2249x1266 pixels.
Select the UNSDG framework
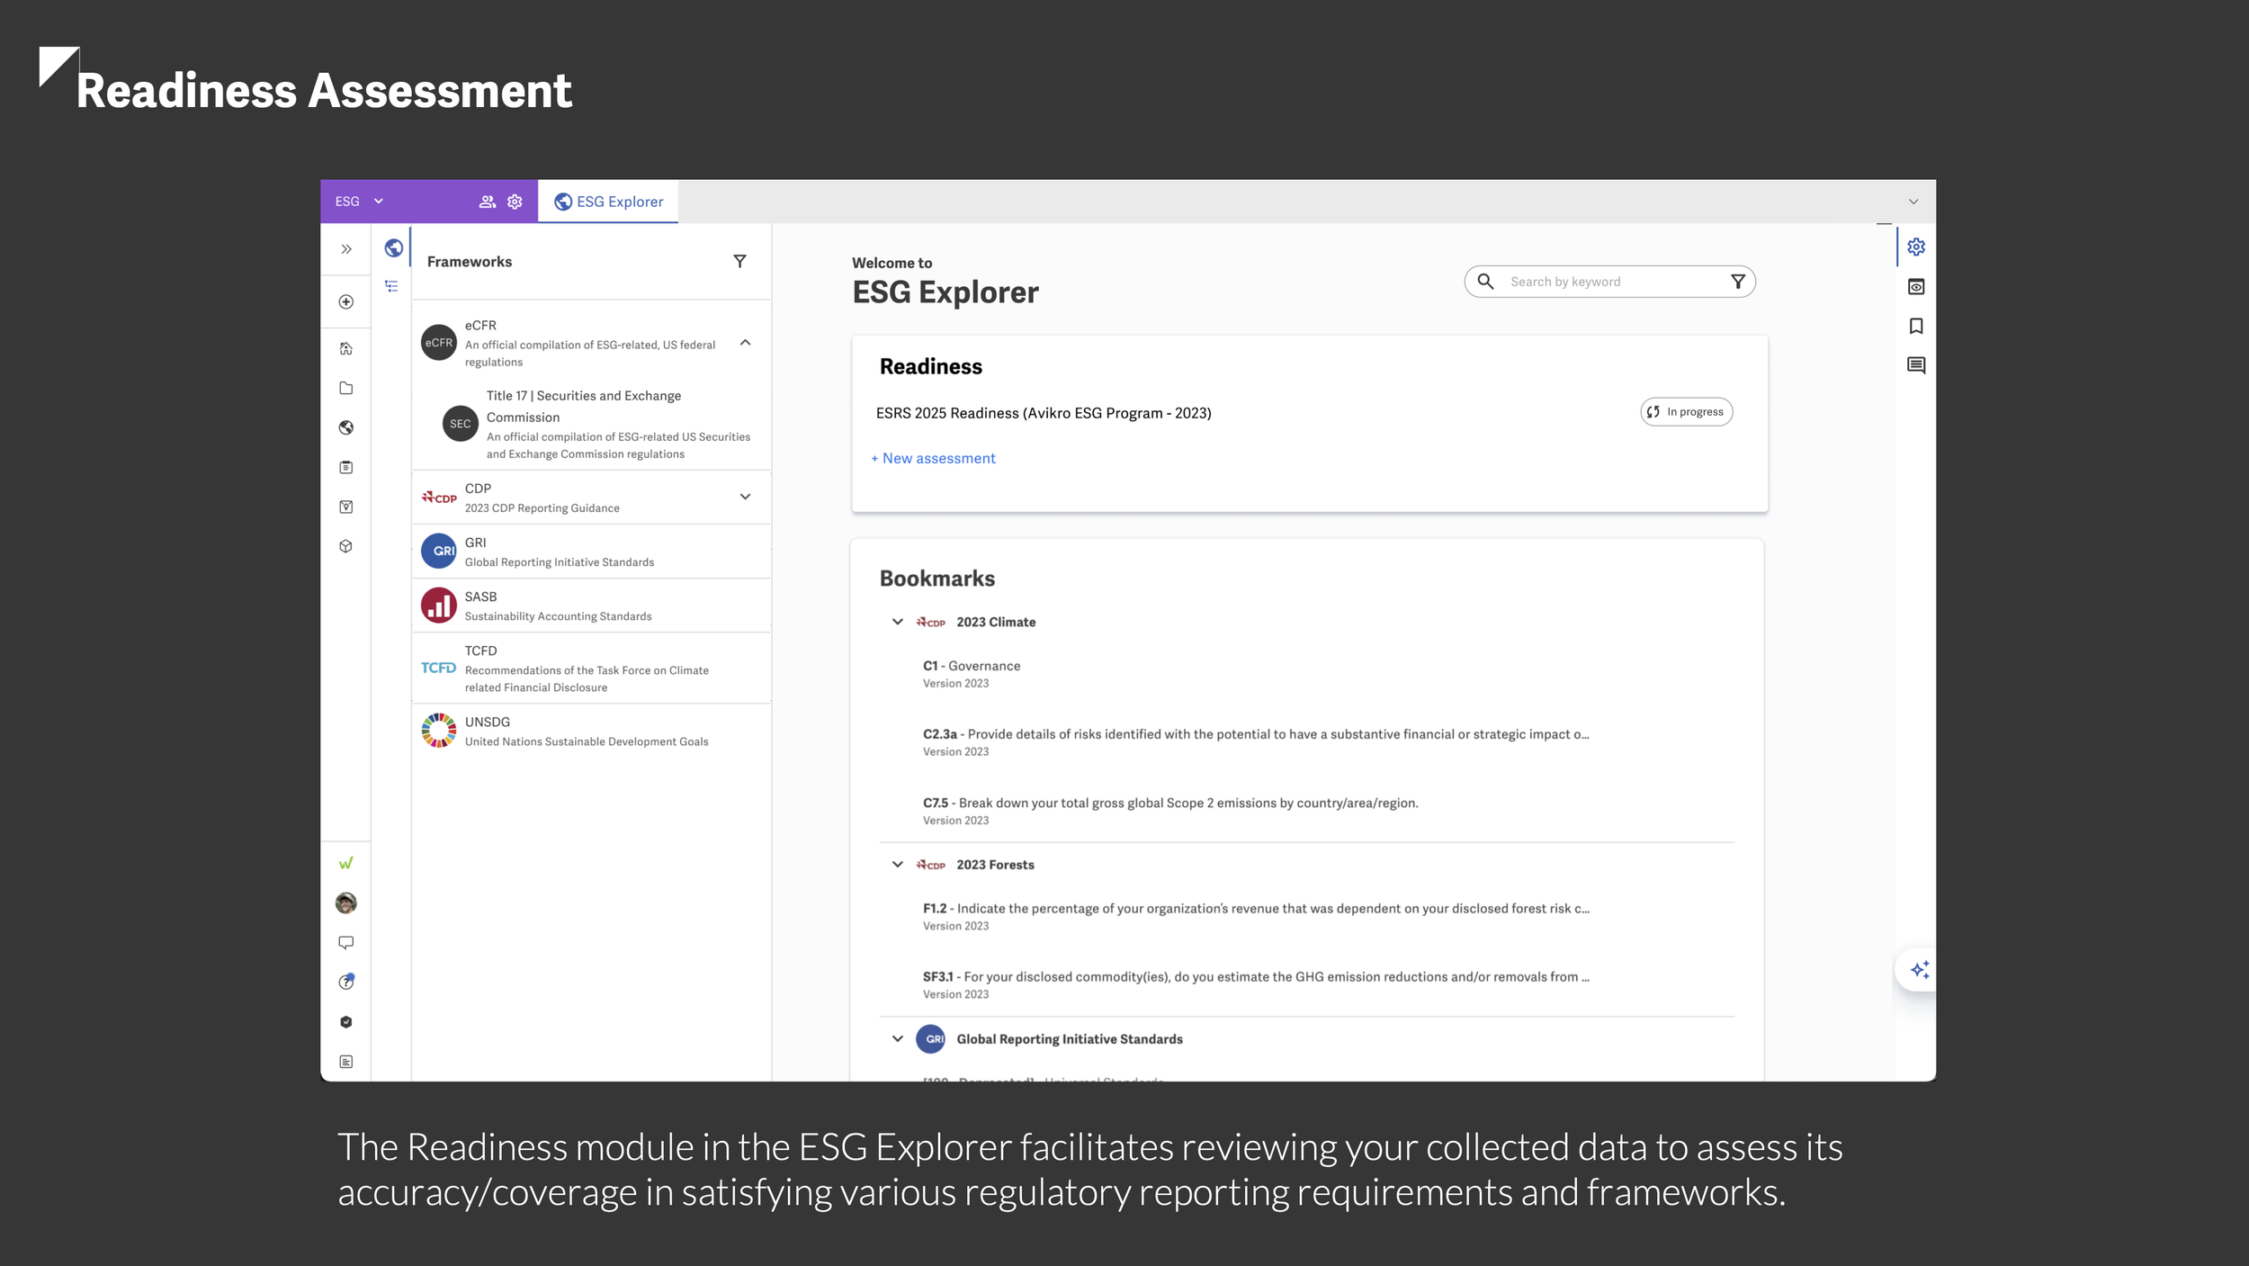(x=591, y=731)
